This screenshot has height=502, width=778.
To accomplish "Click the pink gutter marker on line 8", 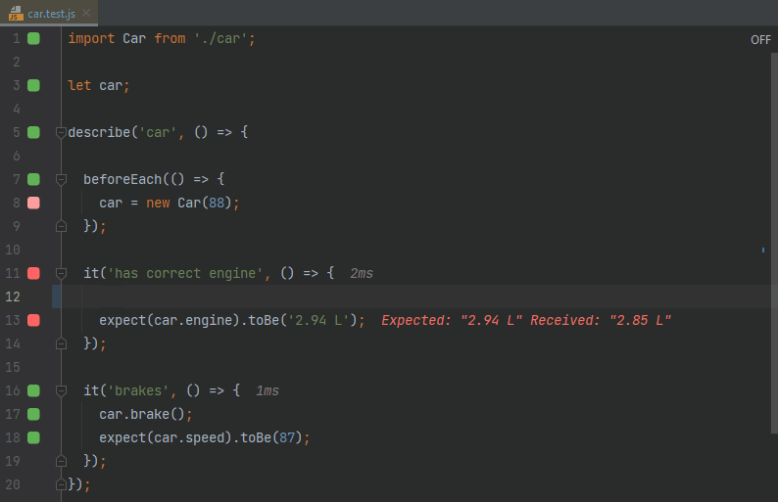I will 33,203.
